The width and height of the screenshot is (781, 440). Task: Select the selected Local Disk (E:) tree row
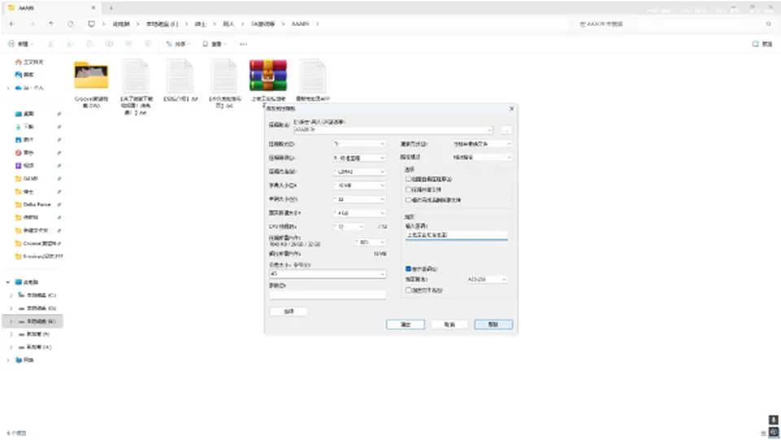point(33,321)
